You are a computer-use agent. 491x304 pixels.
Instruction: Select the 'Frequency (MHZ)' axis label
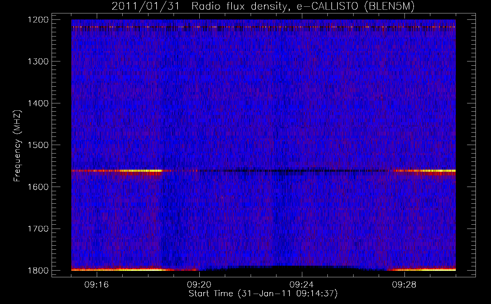tap(17, 146)
